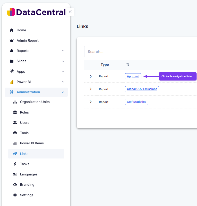Screen dimensions: 197x206
Task: Click the Apps menu label
Action: coord(21,72)
